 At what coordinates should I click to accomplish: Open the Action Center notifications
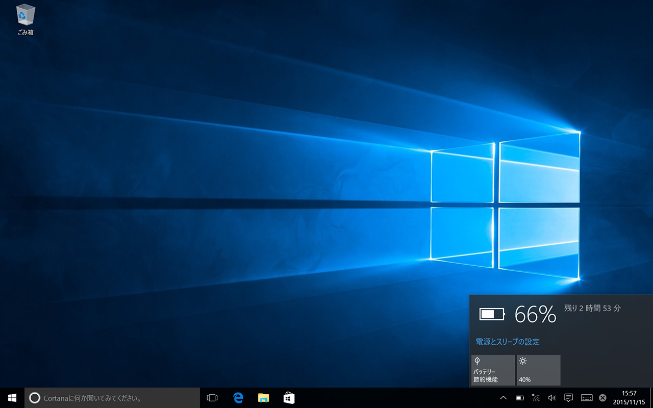coord(568,398)
